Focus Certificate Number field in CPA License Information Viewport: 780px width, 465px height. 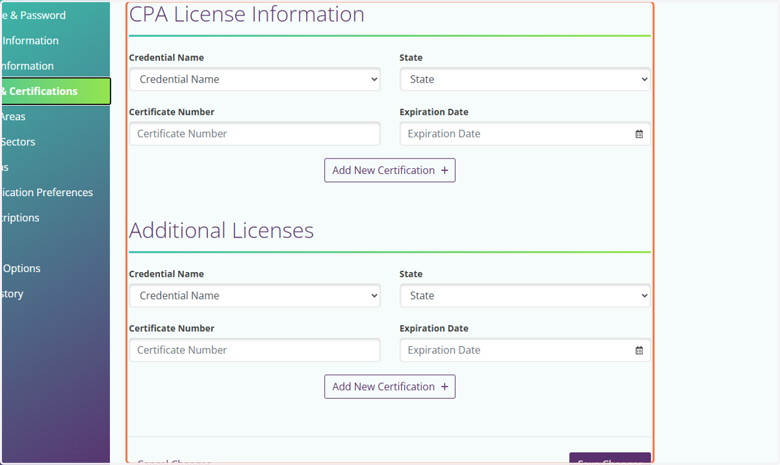(x=255, y=134)
